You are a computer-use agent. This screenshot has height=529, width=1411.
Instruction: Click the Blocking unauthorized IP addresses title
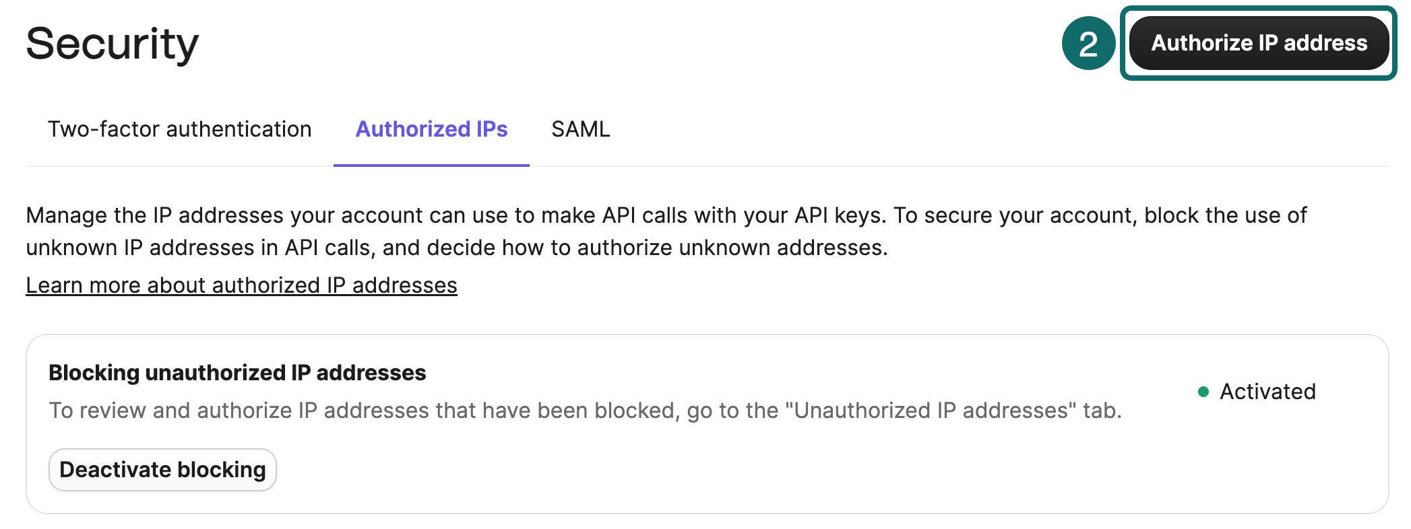pyautogui.click(x=237, y=372)
